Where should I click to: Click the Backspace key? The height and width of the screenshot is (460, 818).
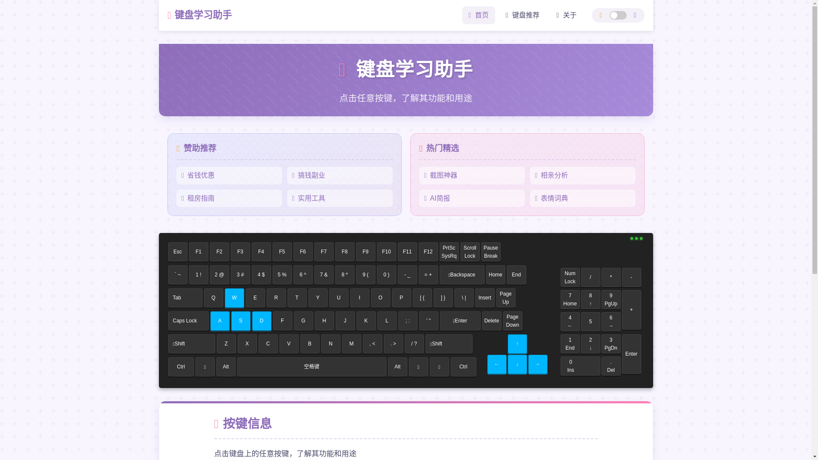point(462,275)
